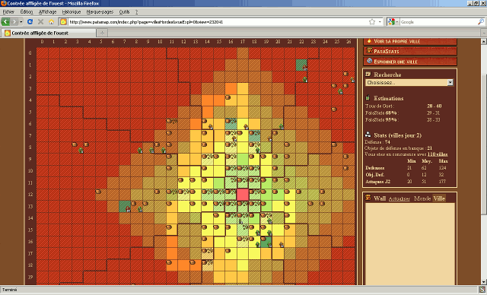The height and width of the screenshot is (295, 487).
Task: Click the Terminé status bar text
Action: click(x=10, y=290)
